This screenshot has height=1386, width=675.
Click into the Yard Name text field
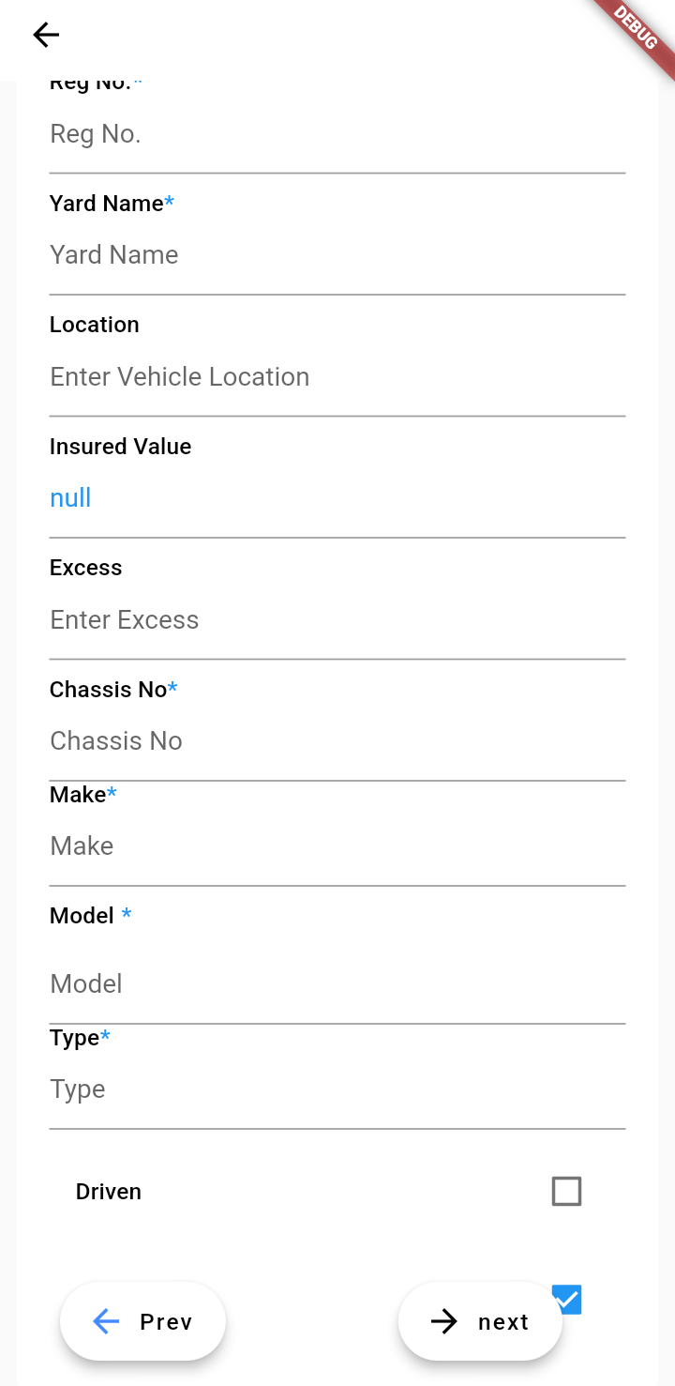point(337,255)
